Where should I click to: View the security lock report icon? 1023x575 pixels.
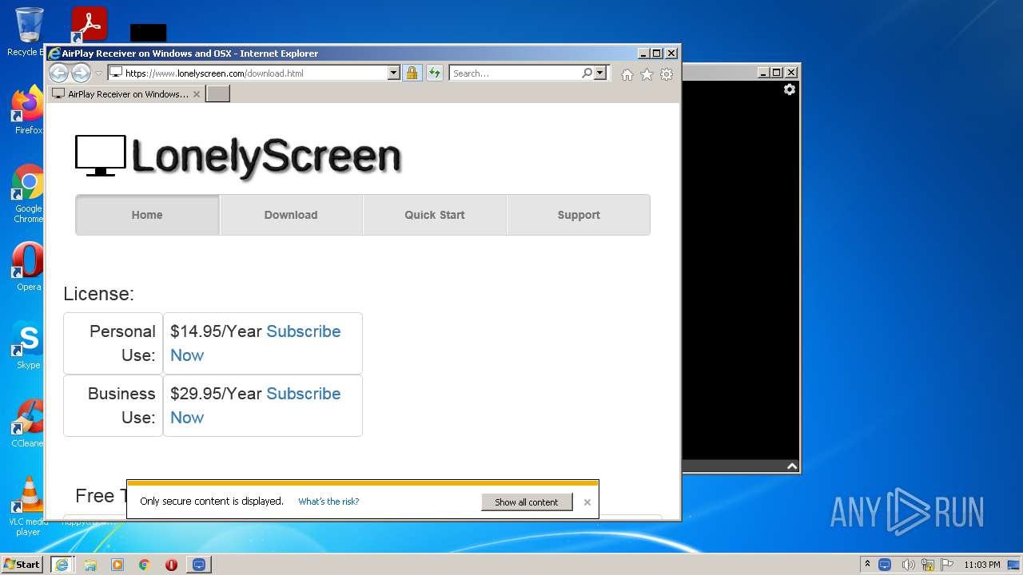[x=412, y=73]
